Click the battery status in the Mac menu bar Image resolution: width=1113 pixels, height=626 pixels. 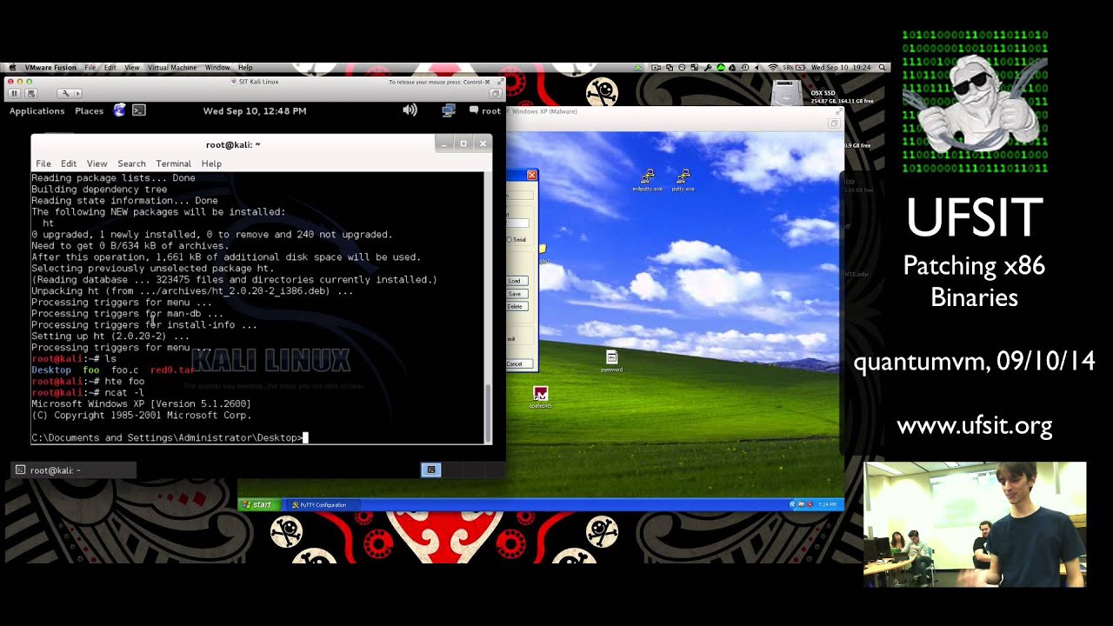793,68
